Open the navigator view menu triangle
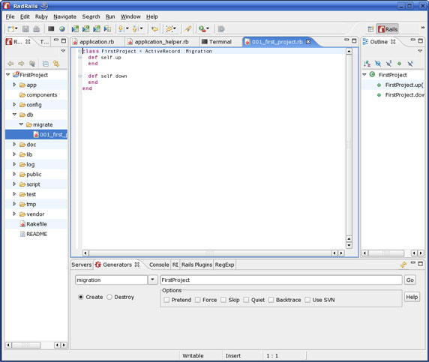The width and height of the screenshot is (429, 362). [63, 51]
